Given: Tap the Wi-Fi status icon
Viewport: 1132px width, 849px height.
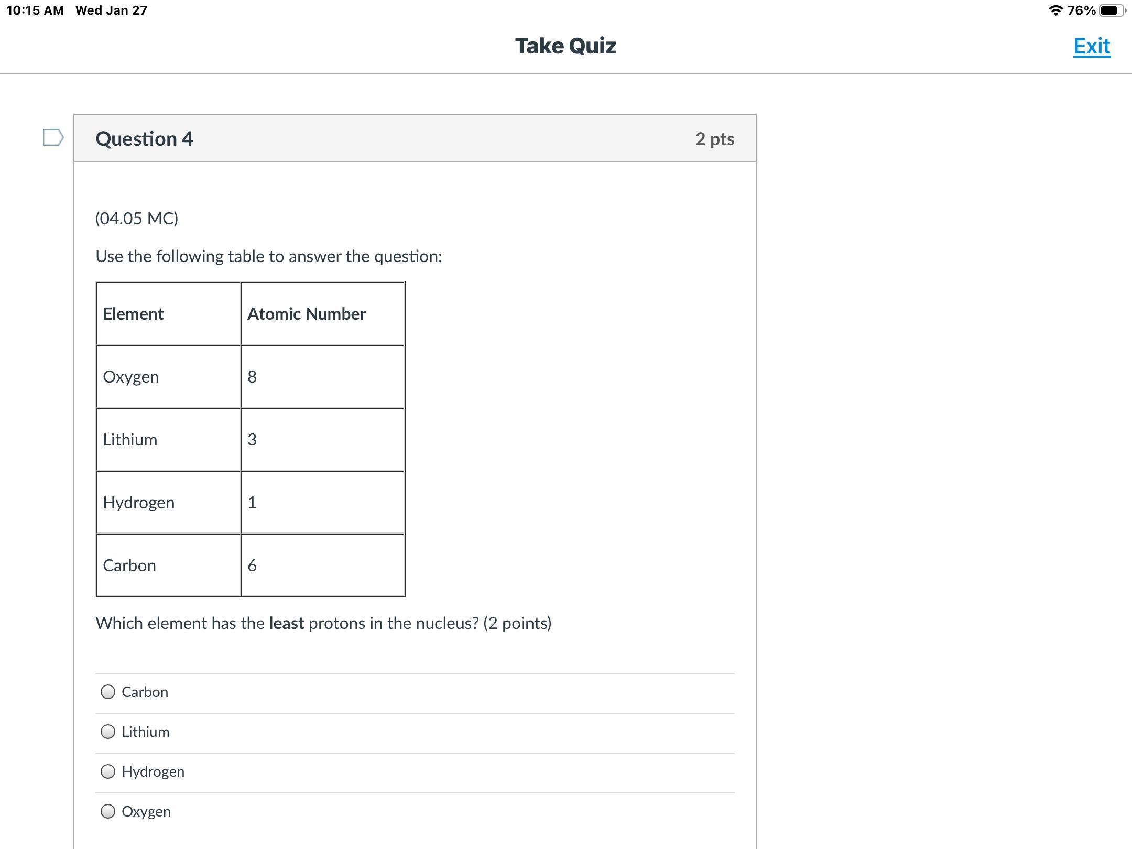Looking at the screenshot, I should coord(1055,10).
